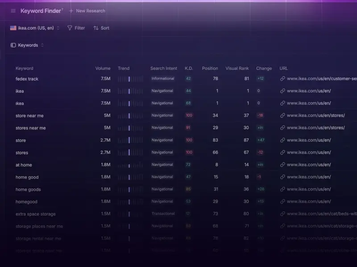
Task: Select the 'at home' keyword
Action: [24, 165]
